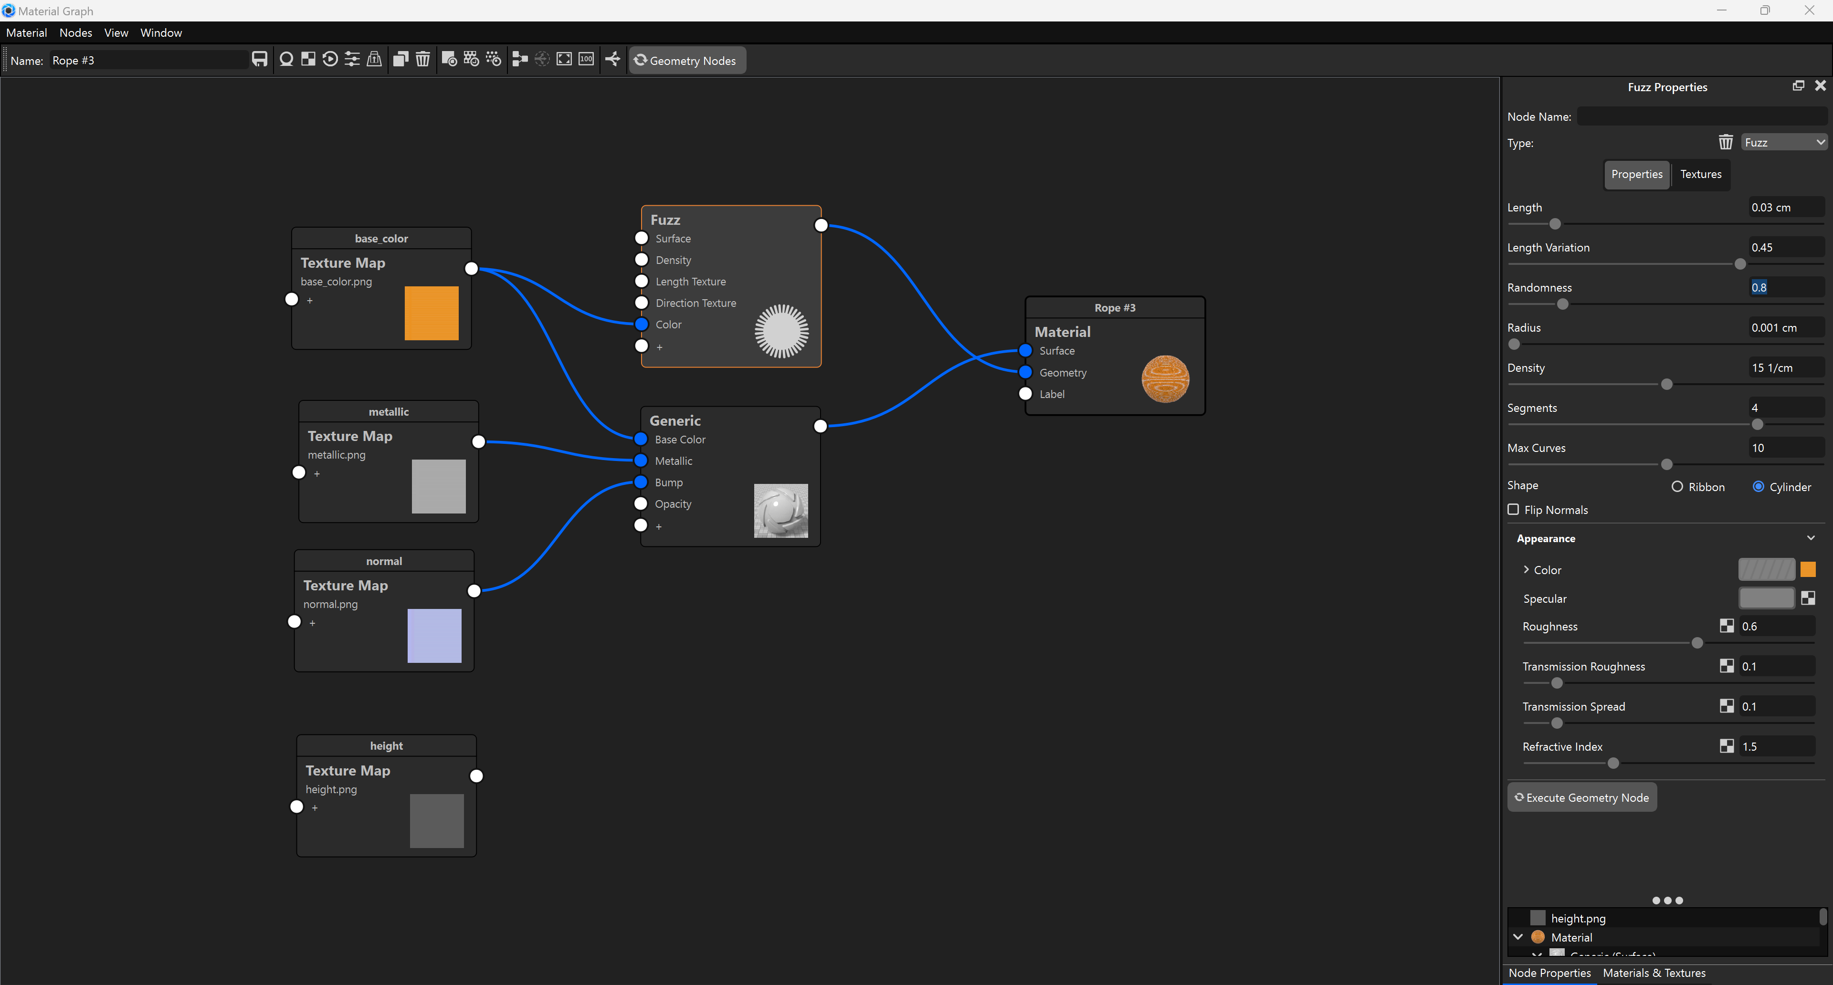Screen dimensions: 1833x985
Task: Click the save material icon
Action: 260,60
